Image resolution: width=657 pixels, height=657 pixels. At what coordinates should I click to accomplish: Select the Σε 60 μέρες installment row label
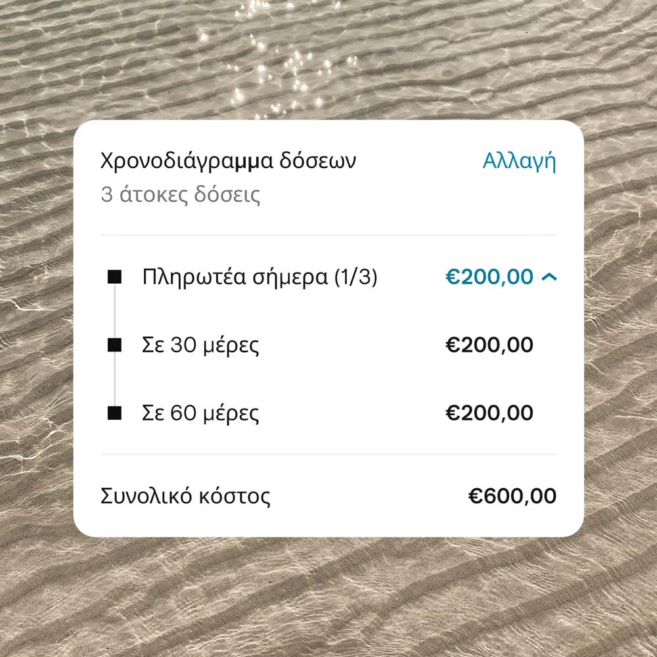200,413
